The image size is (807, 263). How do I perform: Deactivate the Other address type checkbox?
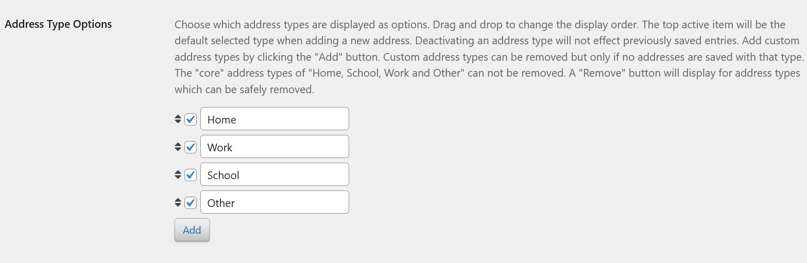(x=191, y=203)
